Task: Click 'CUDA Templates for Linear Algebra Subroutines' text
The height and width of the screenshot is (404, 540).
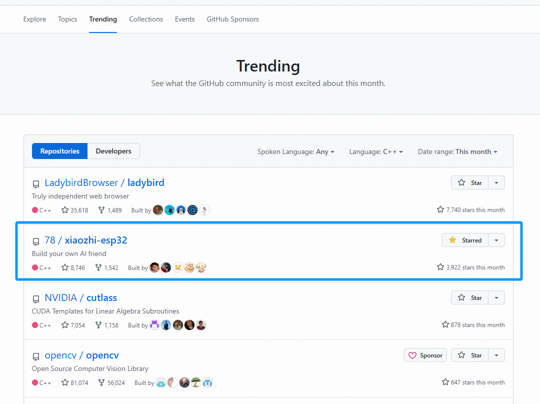Action: 105,311
